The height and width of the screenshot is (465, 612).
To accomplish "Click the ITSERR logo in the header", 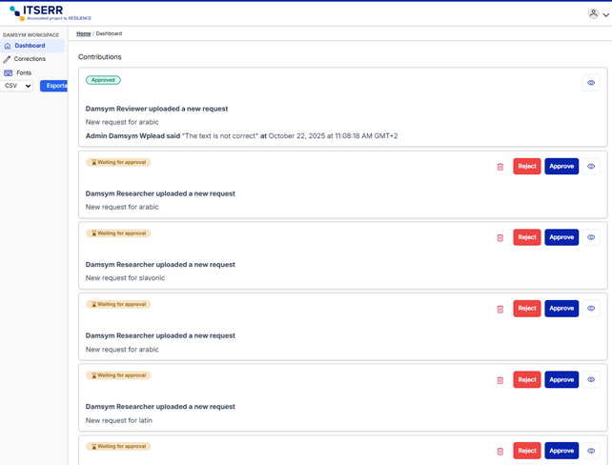I will tap(50, 13).
